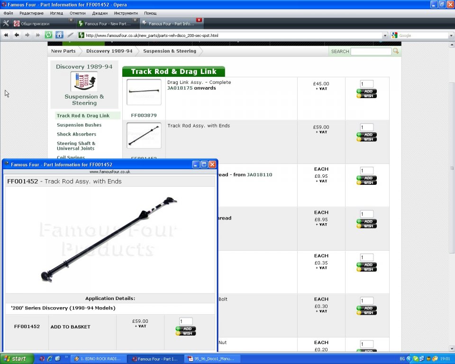Open the Инструменти menu

click(x=126, y=13)
